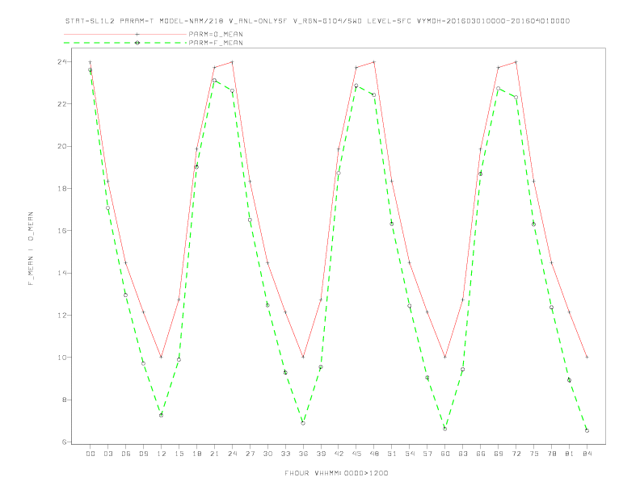Image resolution: width=640 pixels, height=494 pixels.
Task: Click y-axis tick label 8
Action: tap(65, 400)
